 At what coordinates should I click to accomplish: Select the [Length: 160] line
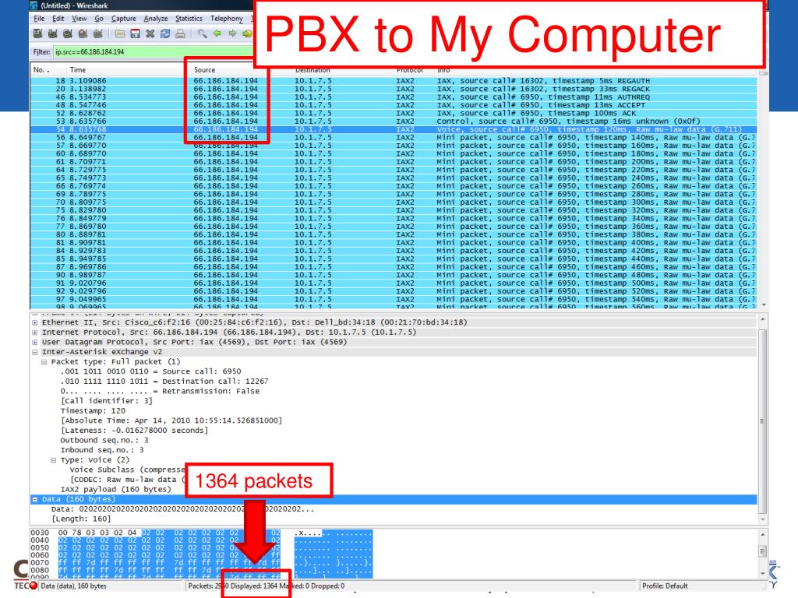tap(81, 519)
